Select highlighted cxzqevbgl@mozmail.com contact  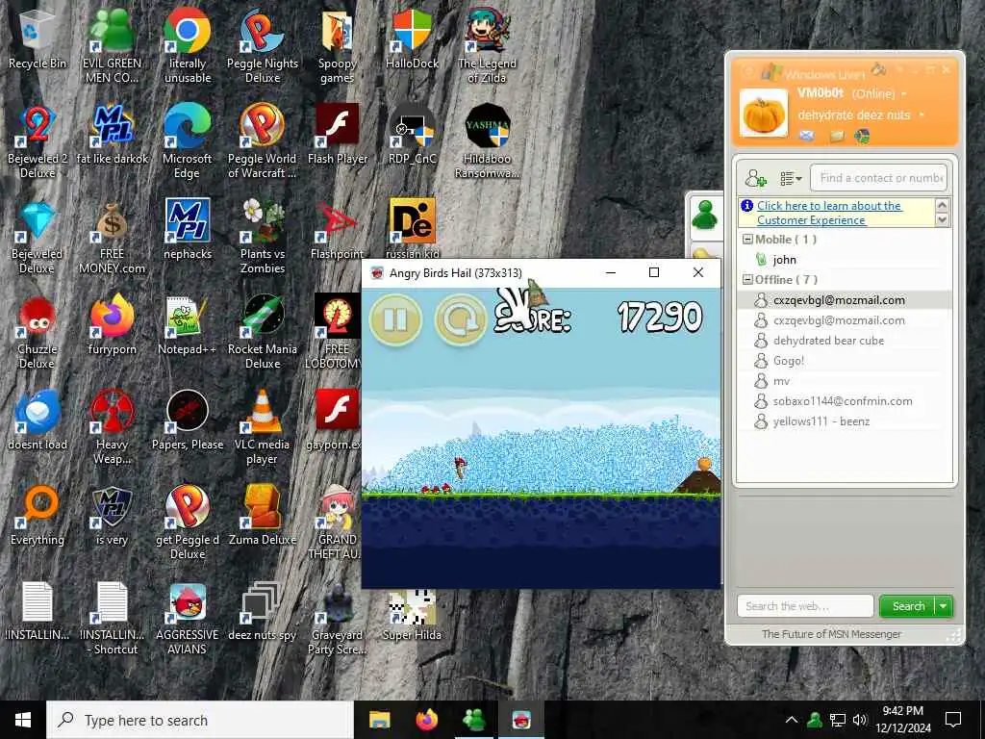(x=844, y=300)
